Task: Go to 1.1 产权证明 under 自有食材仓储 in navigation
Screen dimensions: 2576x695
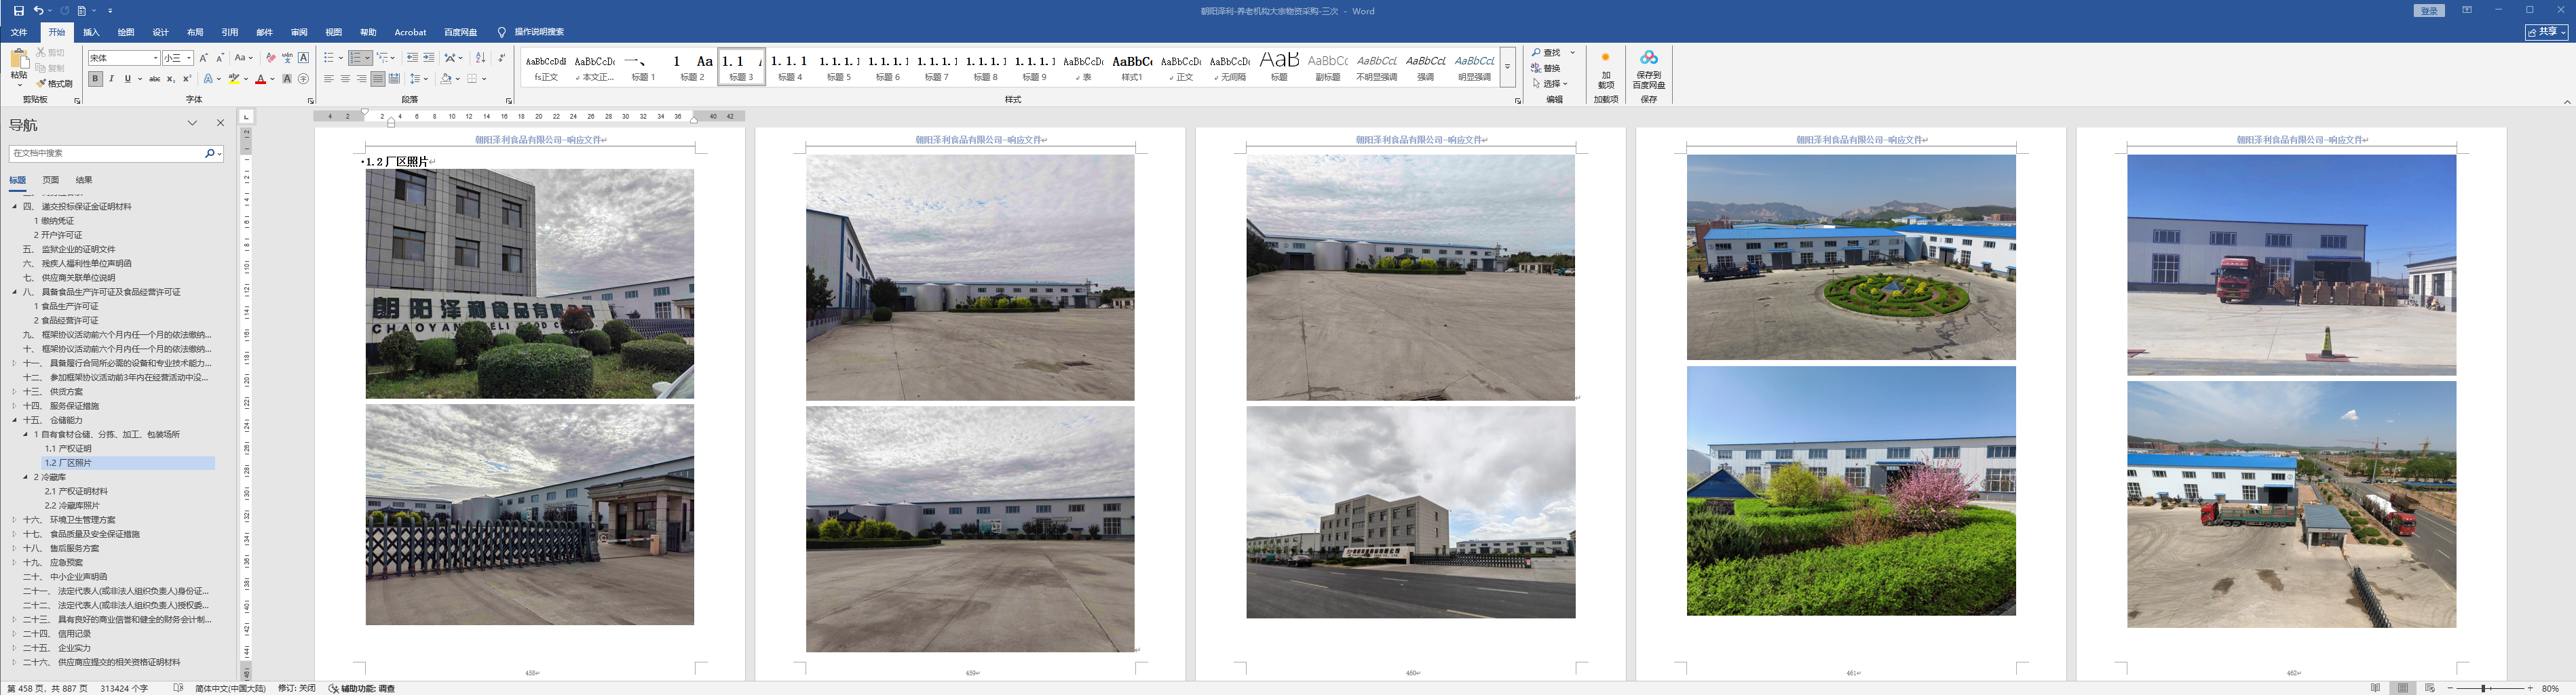Action: point(68,450)
